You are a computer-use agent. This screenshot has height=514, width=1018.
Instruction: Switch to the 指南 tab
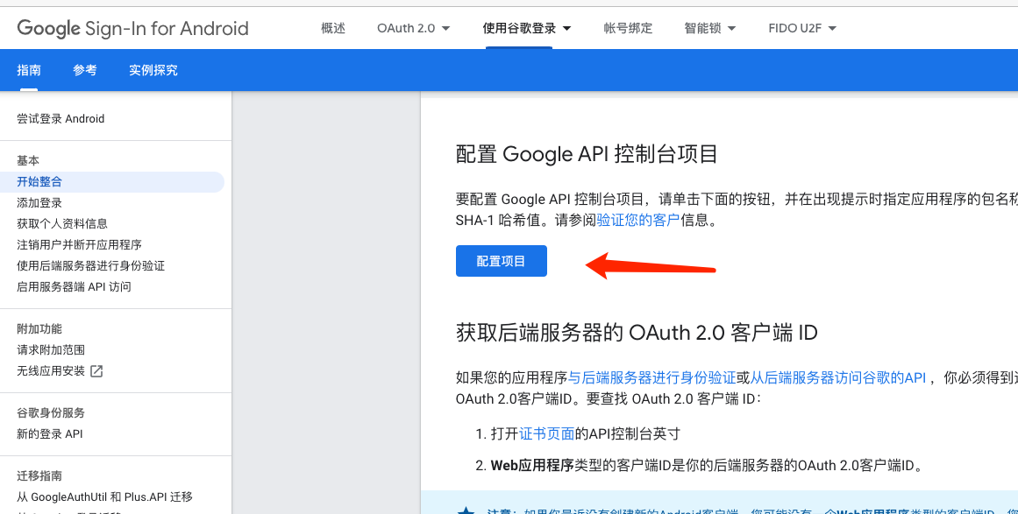click(29, 70)
